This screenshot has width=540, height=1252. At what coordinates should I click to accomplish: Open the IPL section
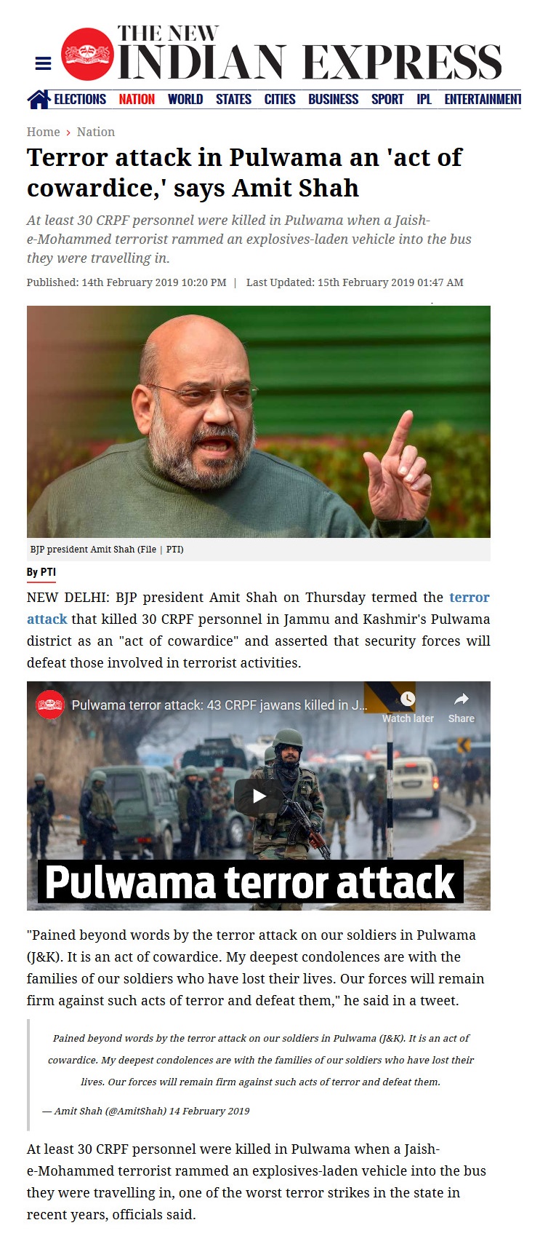pos(424,99)
